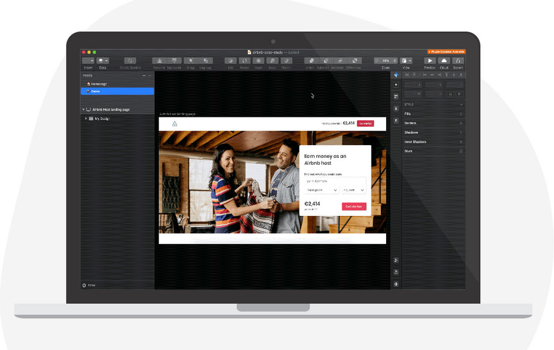
Task: Select the My Design layer group row
Action: coord(117,119)
